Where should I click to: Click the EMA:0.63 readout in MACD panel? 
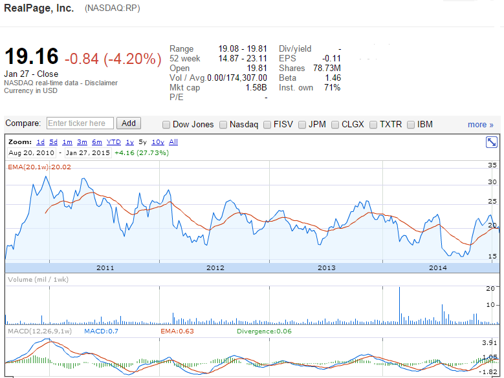click(177, 331)
